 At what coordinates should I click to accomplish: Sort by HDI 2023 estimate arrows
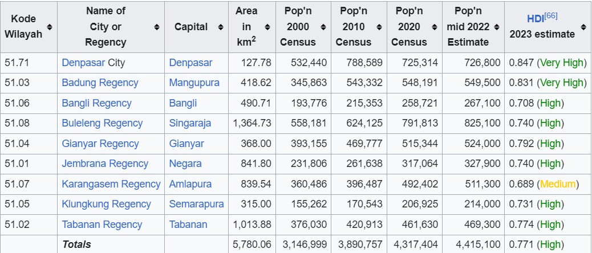[x=583, y=27]
